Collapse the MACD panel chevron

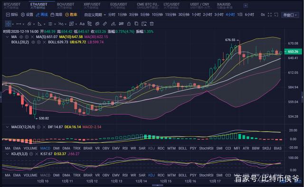click(8, 127)
